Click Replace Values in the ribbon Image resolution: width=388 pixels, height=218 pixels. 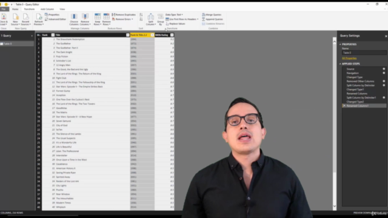175,24
